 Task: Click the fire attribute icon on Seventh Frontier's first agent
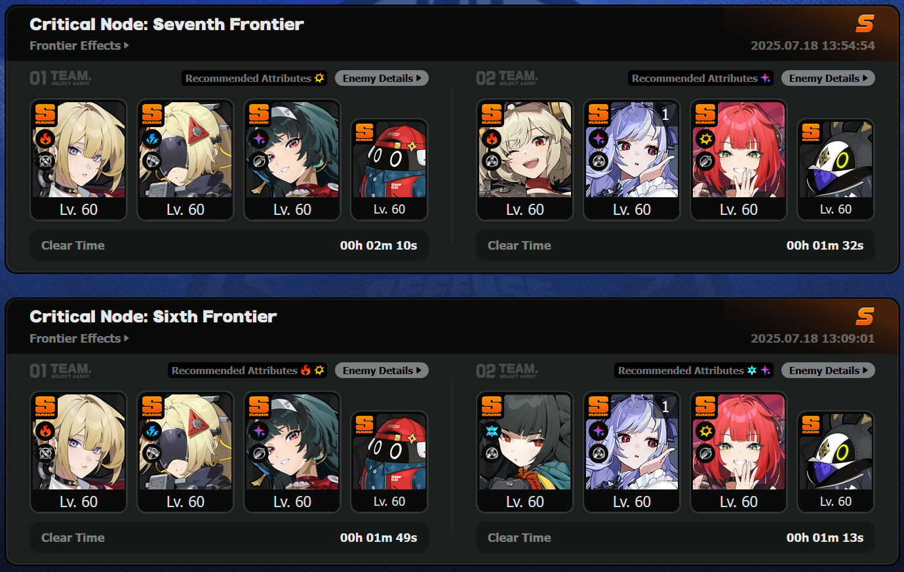[x=45, y=138]
